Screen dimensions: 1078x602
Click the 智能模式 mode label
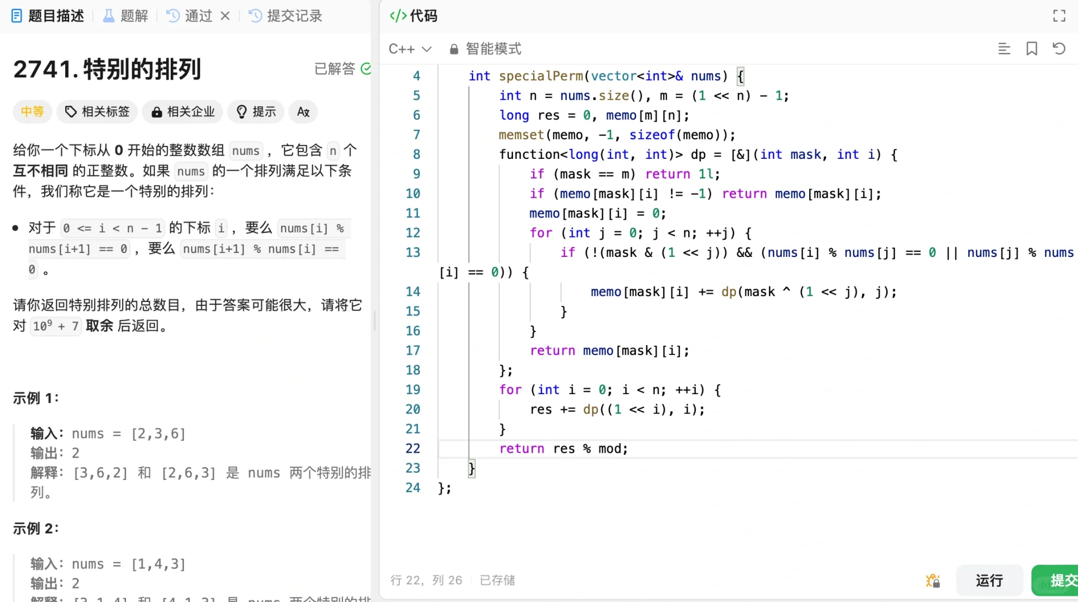[494, 49]
